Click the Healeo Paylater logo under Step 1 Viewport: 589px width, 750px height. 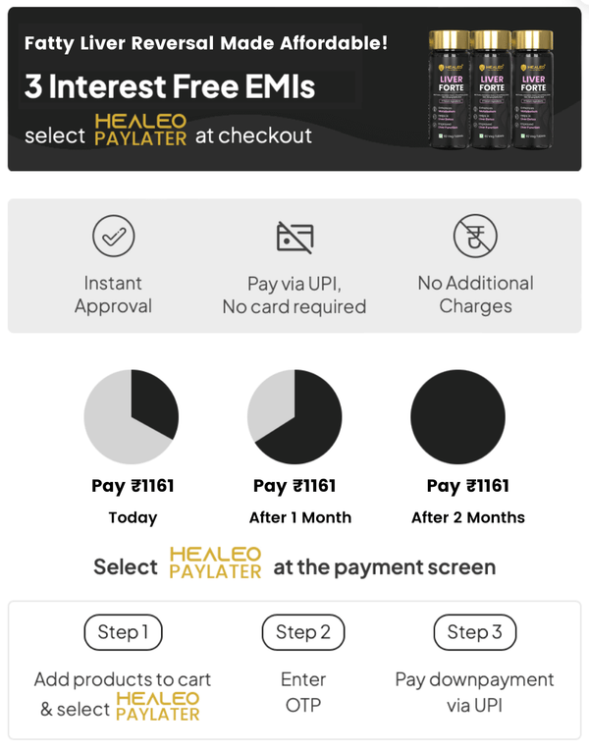[157, 707]
